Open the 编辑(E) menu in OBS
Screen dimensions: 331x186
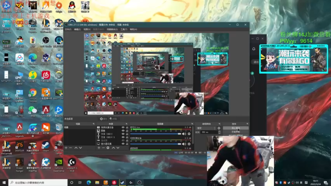point(77,29)
